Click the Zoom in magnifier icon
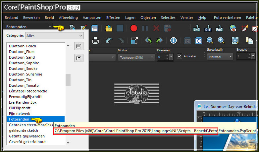The height and width of the screenshot is (152, 259). point(221,40)
